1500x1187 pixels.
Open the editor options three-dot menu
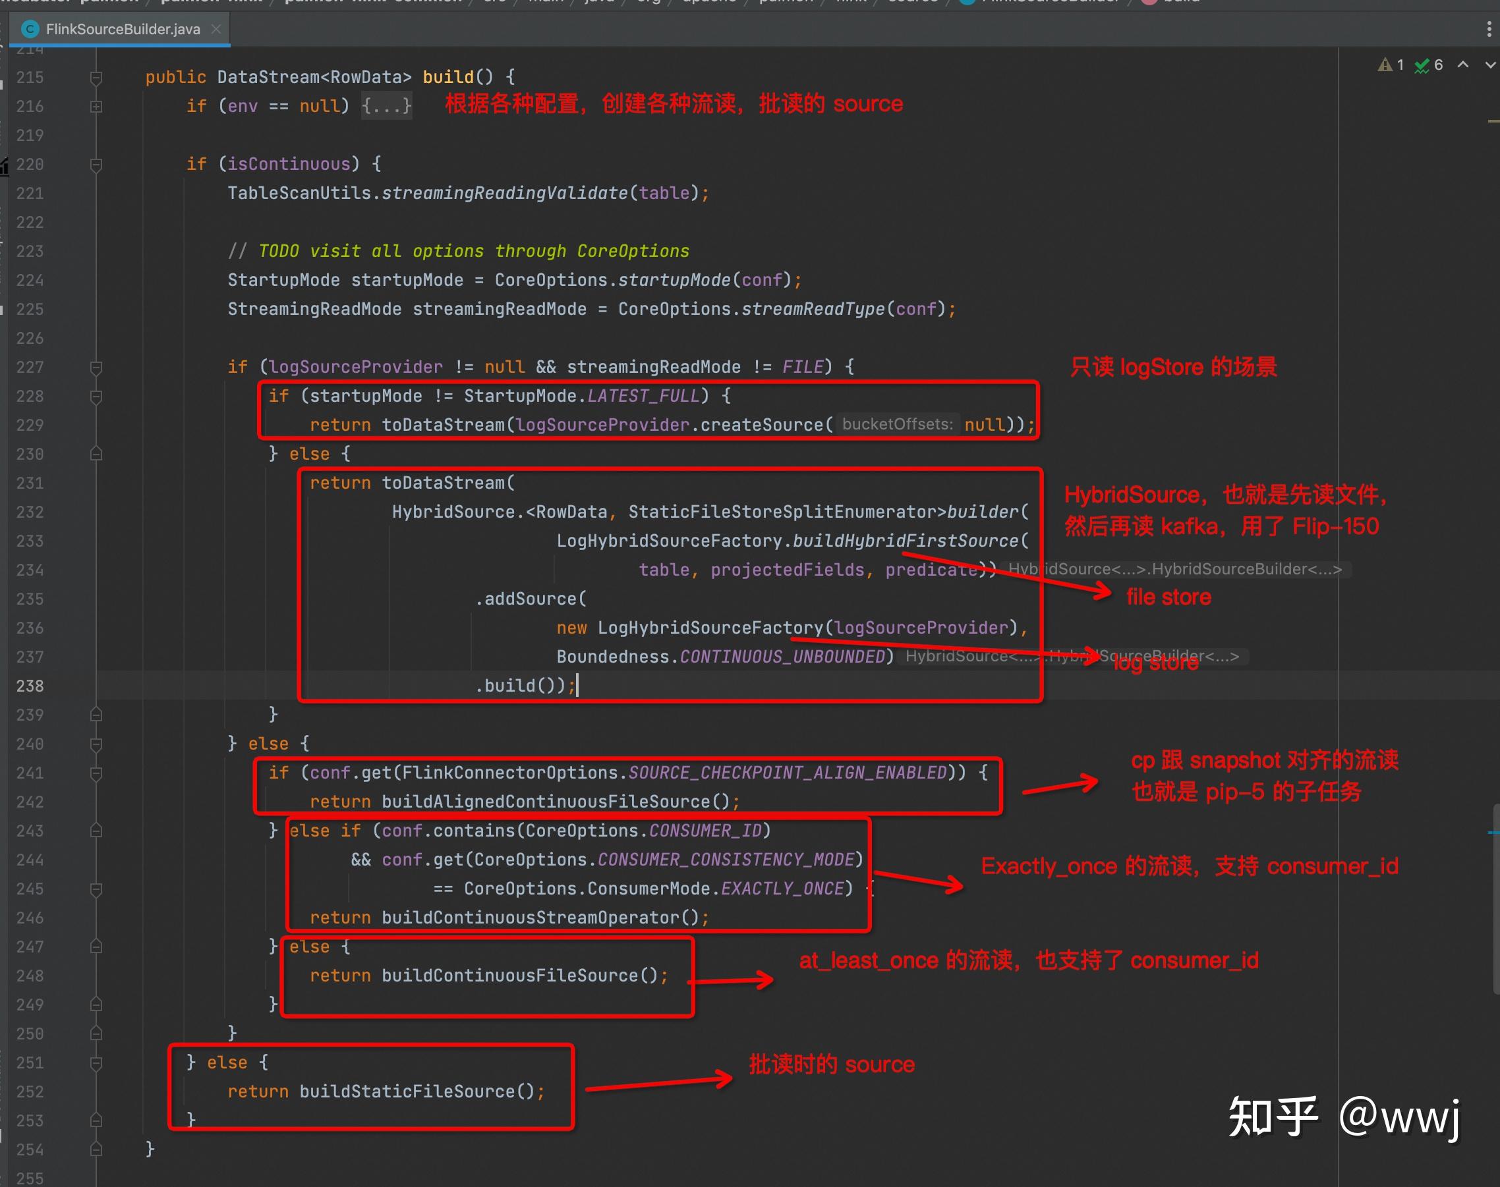click(x=1489, y=28)
